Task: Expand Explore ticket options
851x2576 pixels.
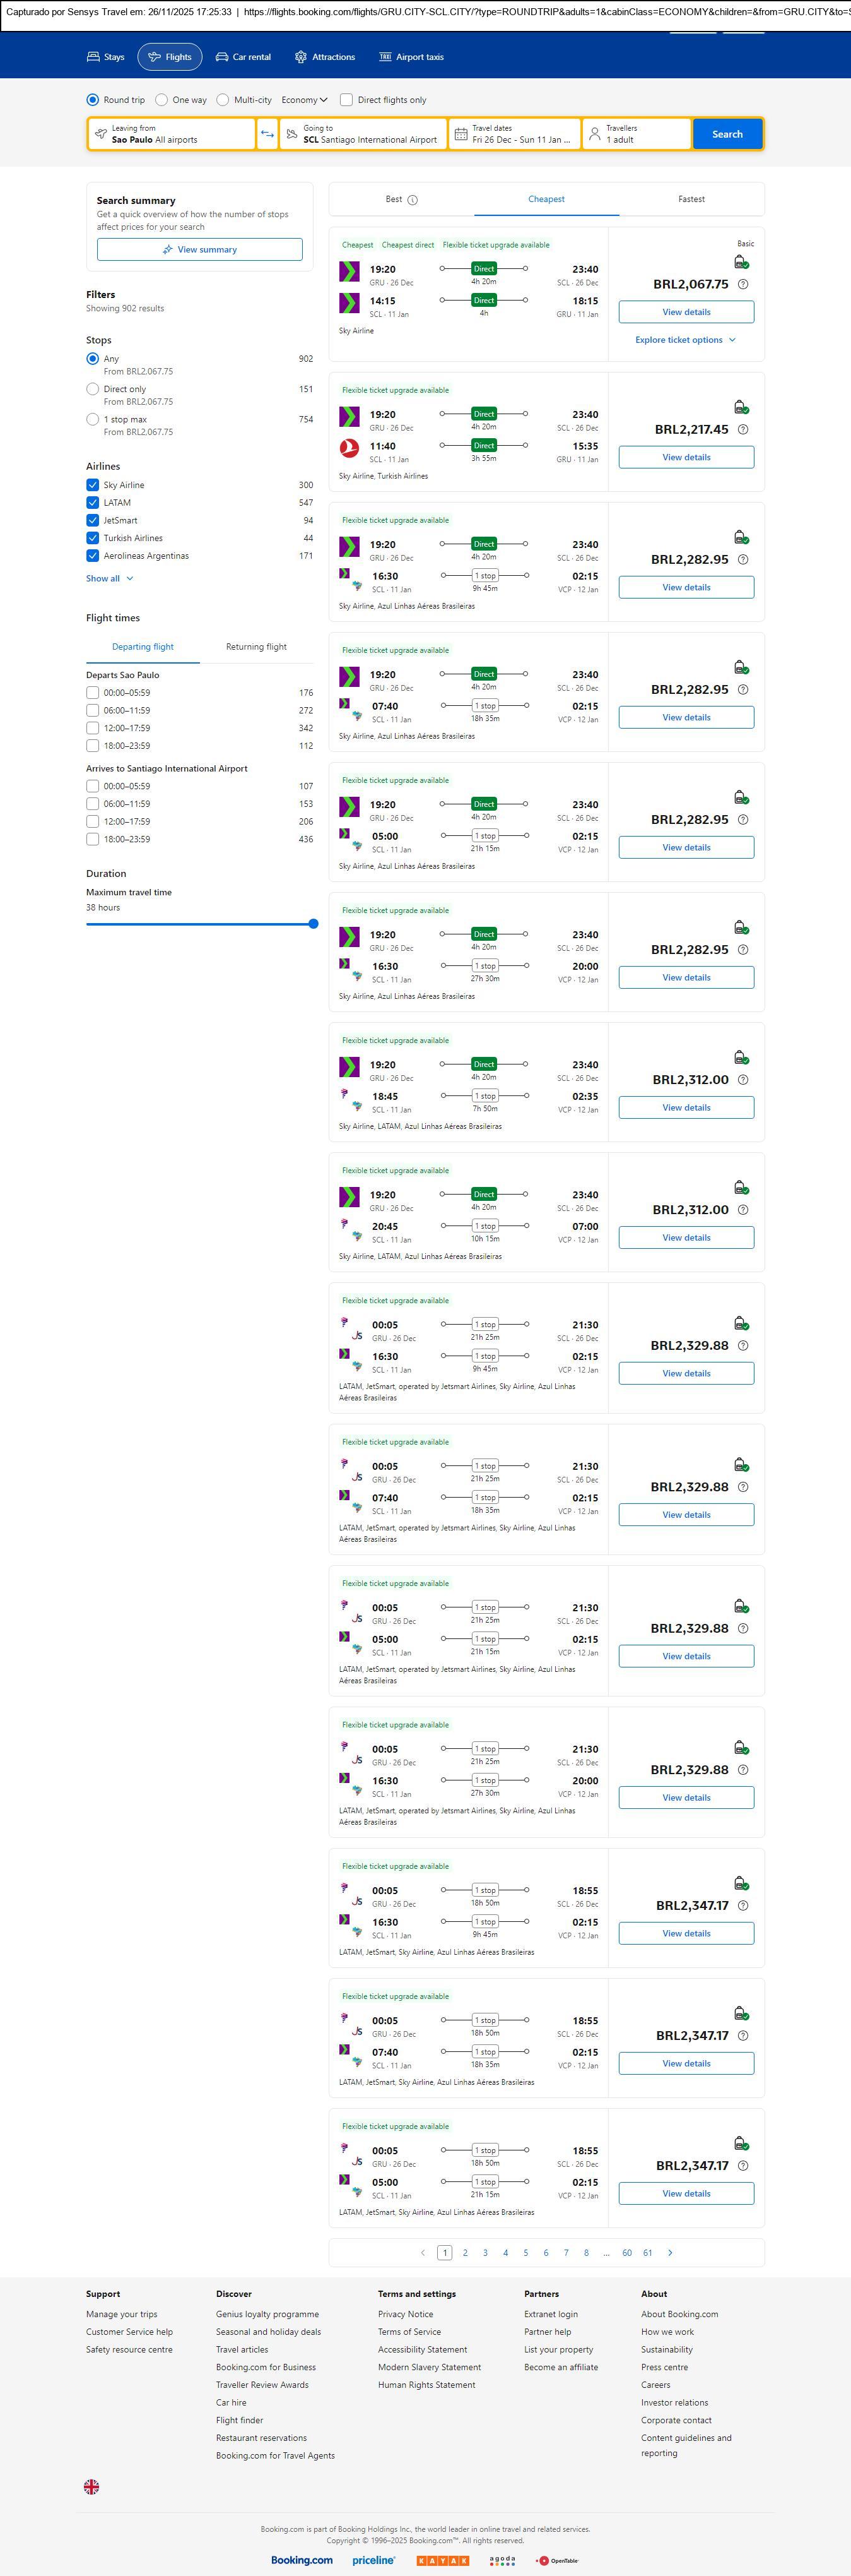Action: (x=685, y=340)
